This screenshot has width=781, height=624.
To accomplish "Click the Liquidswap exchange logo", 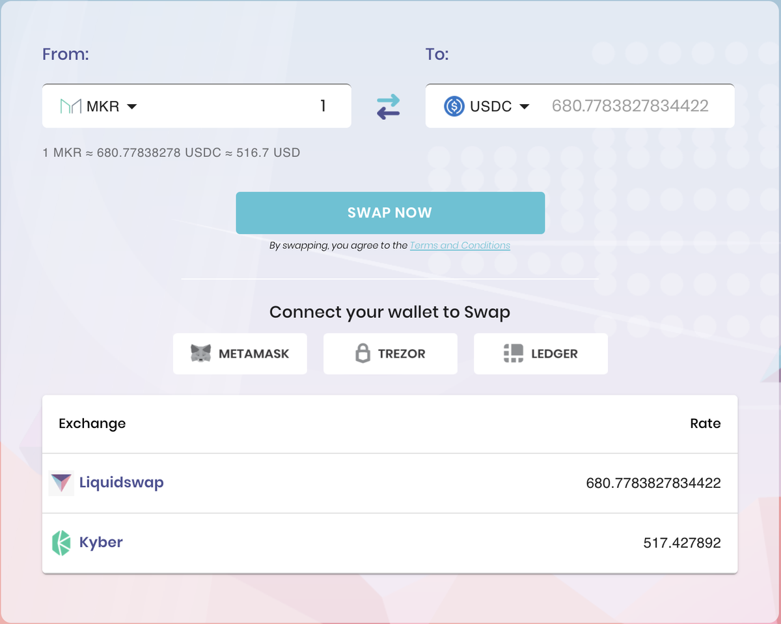I will pos(61,483).
